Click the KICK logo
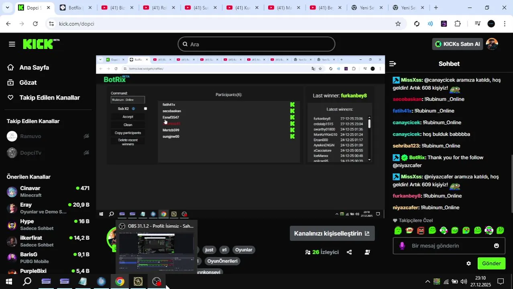Screen dimensions: 513x289 [41, 44]
